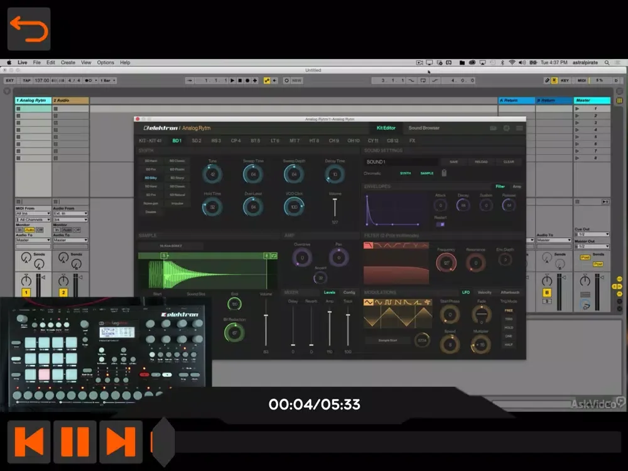The image size is (628, 471).
Task: Click the lock icon next to SAMPLE
Action: tap(444, 173)
